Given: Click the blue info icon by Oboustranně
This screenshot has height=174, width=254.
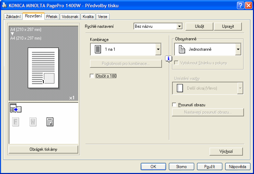Looking at the screenshot, I should coord(168,58).
